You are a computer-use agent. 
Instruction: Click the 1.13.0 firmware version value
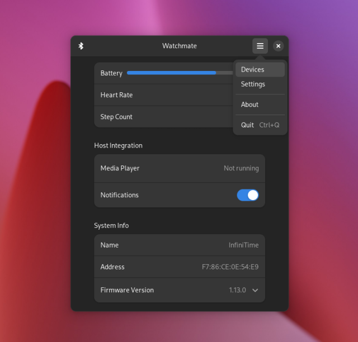click(x=237, y=290)
